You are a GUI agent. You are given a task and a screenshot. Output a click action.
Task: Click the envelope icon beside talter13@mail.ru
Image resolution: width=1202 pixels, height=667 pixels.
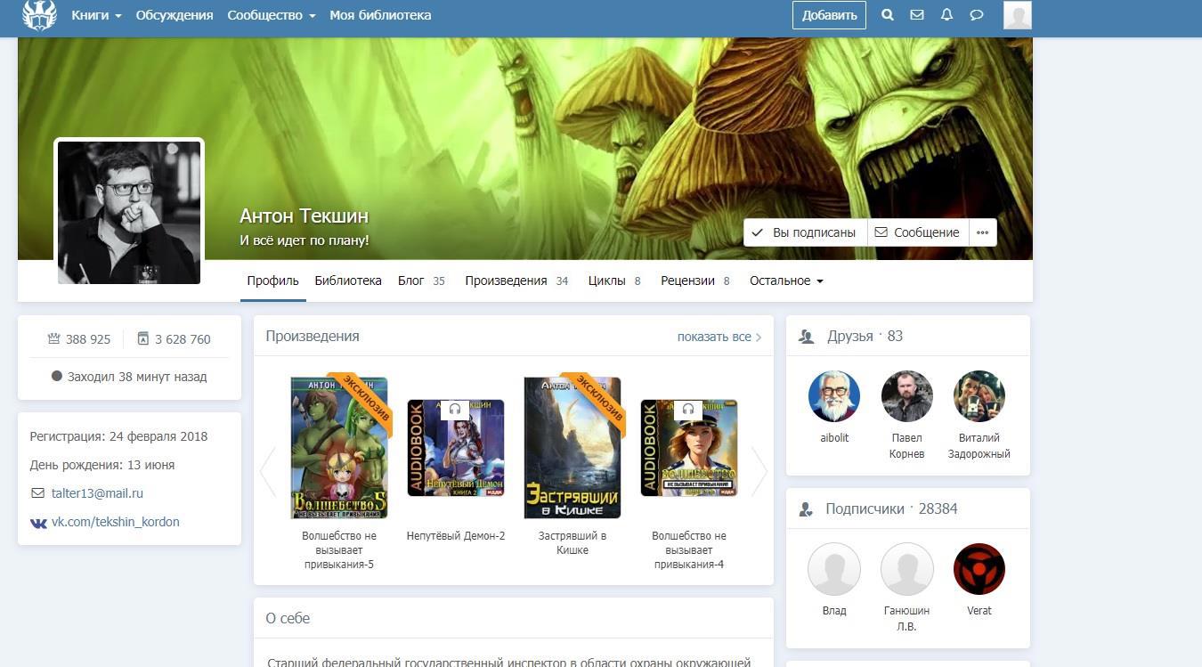coord(37,493)
